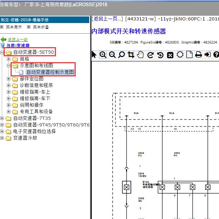Click 菜单折叠 to collapse all menus
Image resolution: width=219 pixels, height=219 pixels.
pos(41,27)
